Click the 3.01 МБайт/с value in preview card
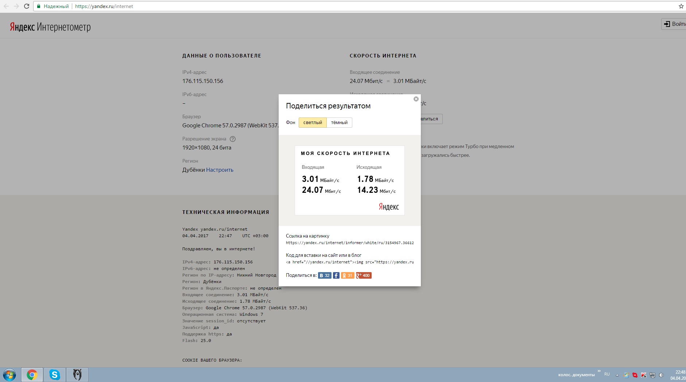Image resolution: width=686 pixels, height=382 pixels. (x=321, y=179)
